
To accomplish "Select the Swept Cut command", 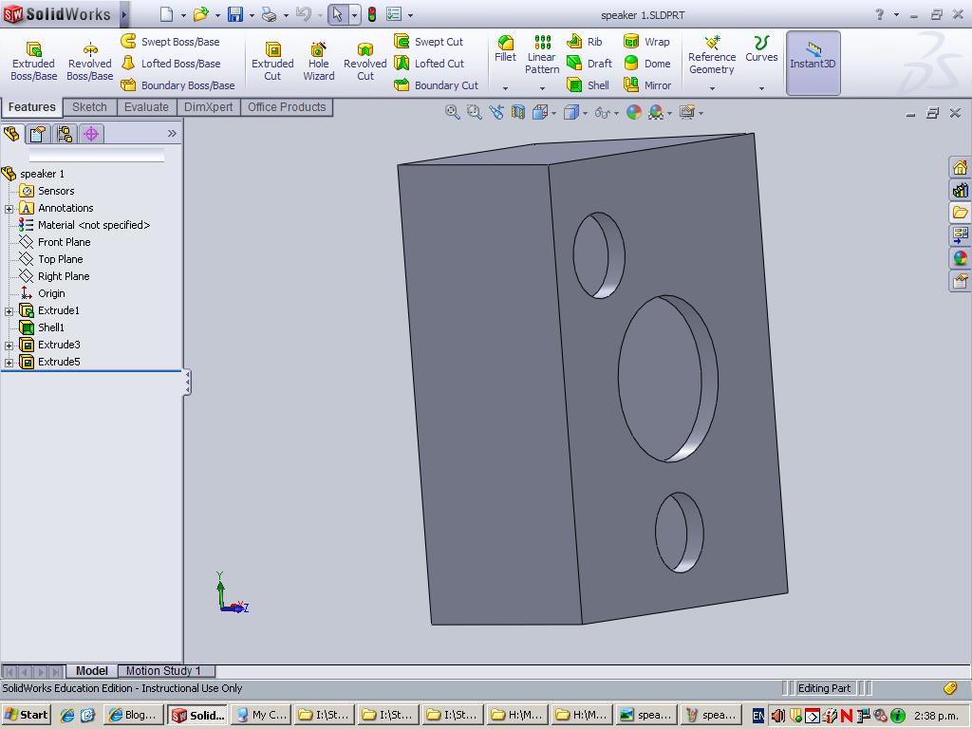I will click(x=429, y=42).
